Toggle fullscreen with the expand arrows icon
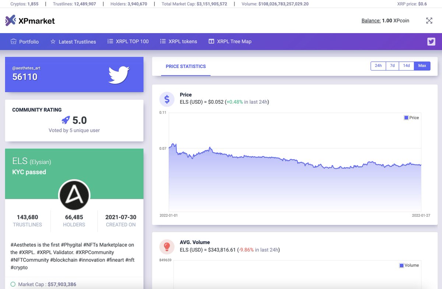Viewport: 442px width, 289px height. (x=429, y=21)
